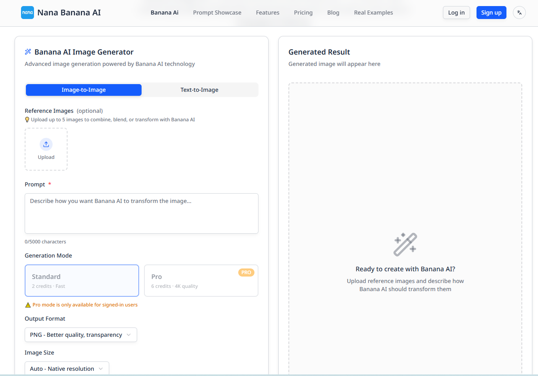Click the Nana Banana AI logo icon

click(x=27, y=13)
